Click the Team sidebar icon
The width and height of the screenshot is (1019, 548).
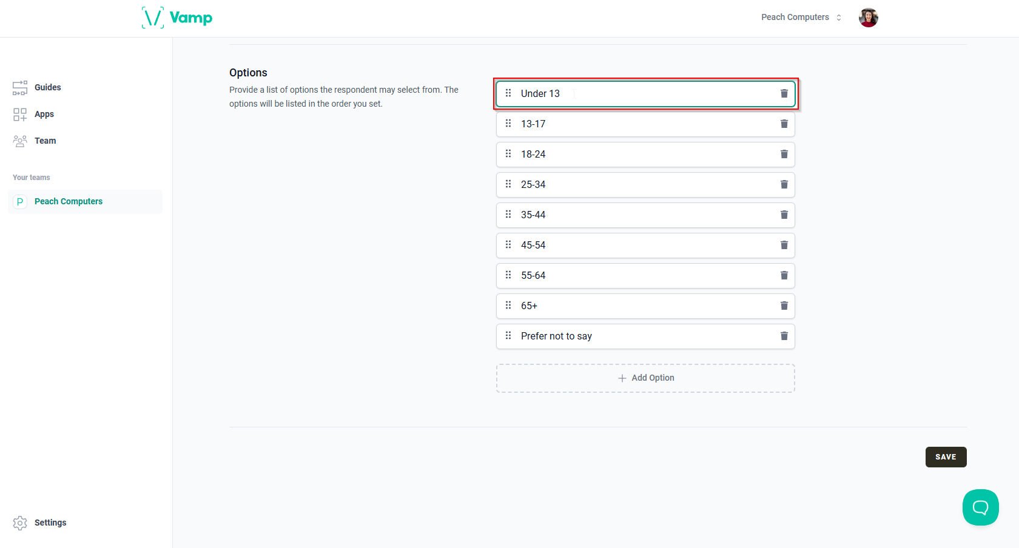pos(20,140)
